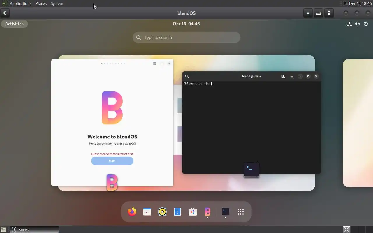Open the Dec 16 04:46 clock menu
The width and height of the screenshot is (373, 233).
pyautogui.click(x=186, y=24)
